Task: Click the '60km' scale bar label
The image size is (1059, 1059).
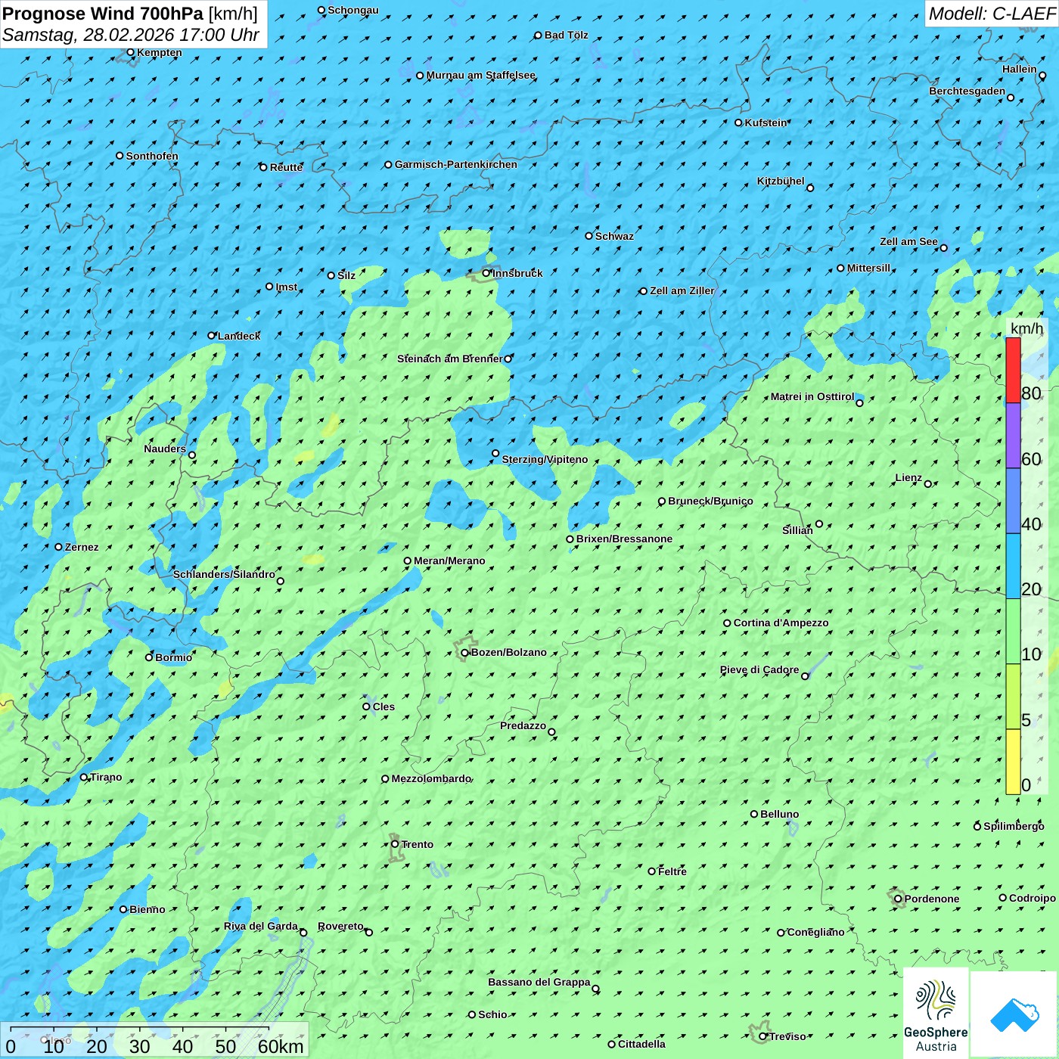Action: click(x=281, y=1046)
